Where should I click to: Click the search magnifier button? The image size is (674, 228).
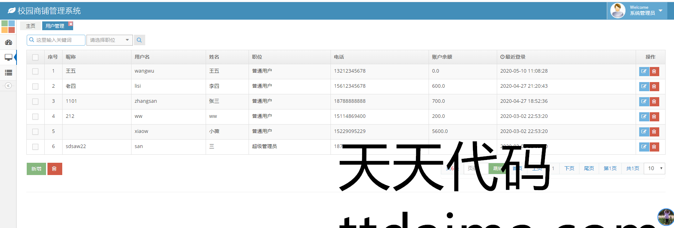click(x=139, y=40)
